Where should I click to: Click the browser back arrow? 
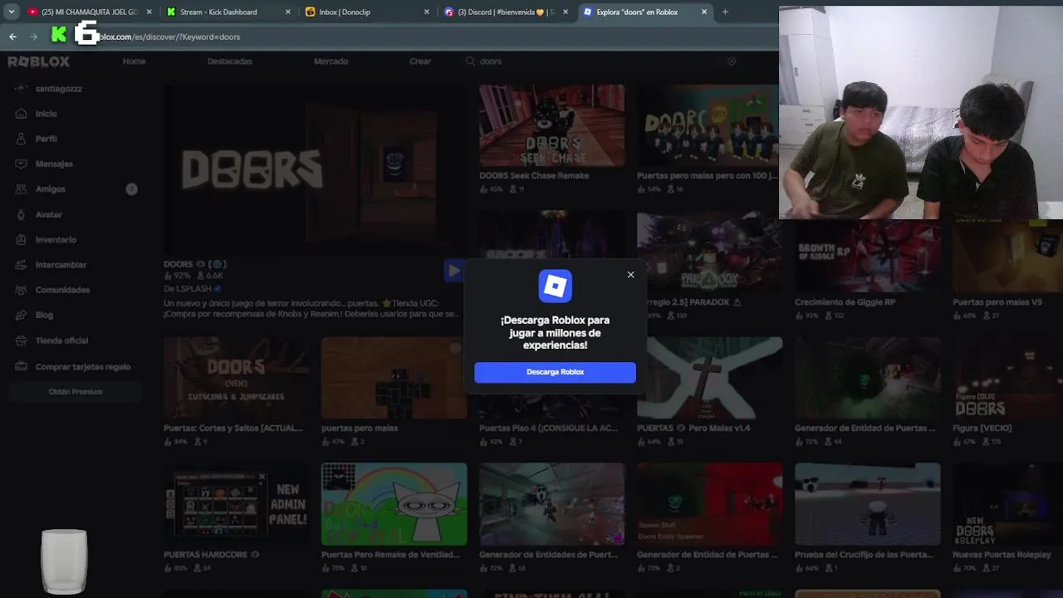[x=12, y=37]
